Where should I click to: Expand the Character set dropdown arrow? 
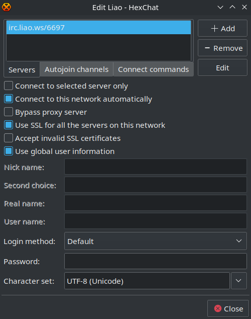tap(239, 281)
